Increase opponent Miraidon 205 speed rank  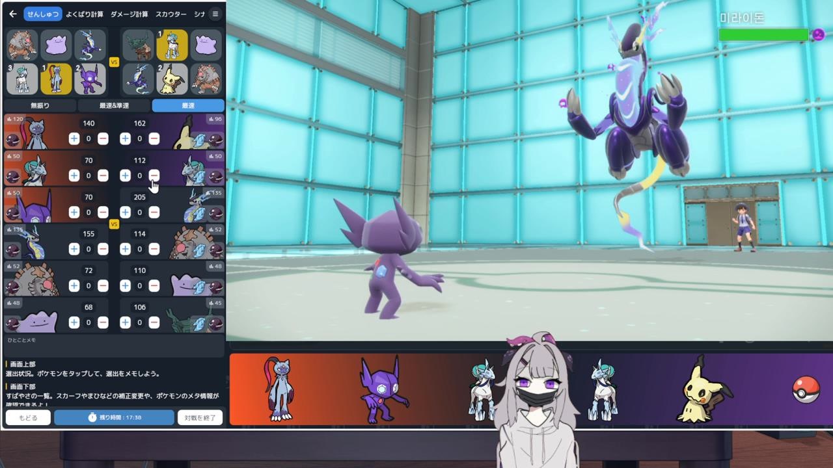(x=125, y=212)
